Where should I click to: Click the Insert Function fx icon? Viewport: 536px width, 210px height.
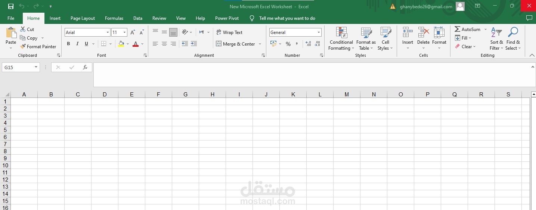coord(85,67)
